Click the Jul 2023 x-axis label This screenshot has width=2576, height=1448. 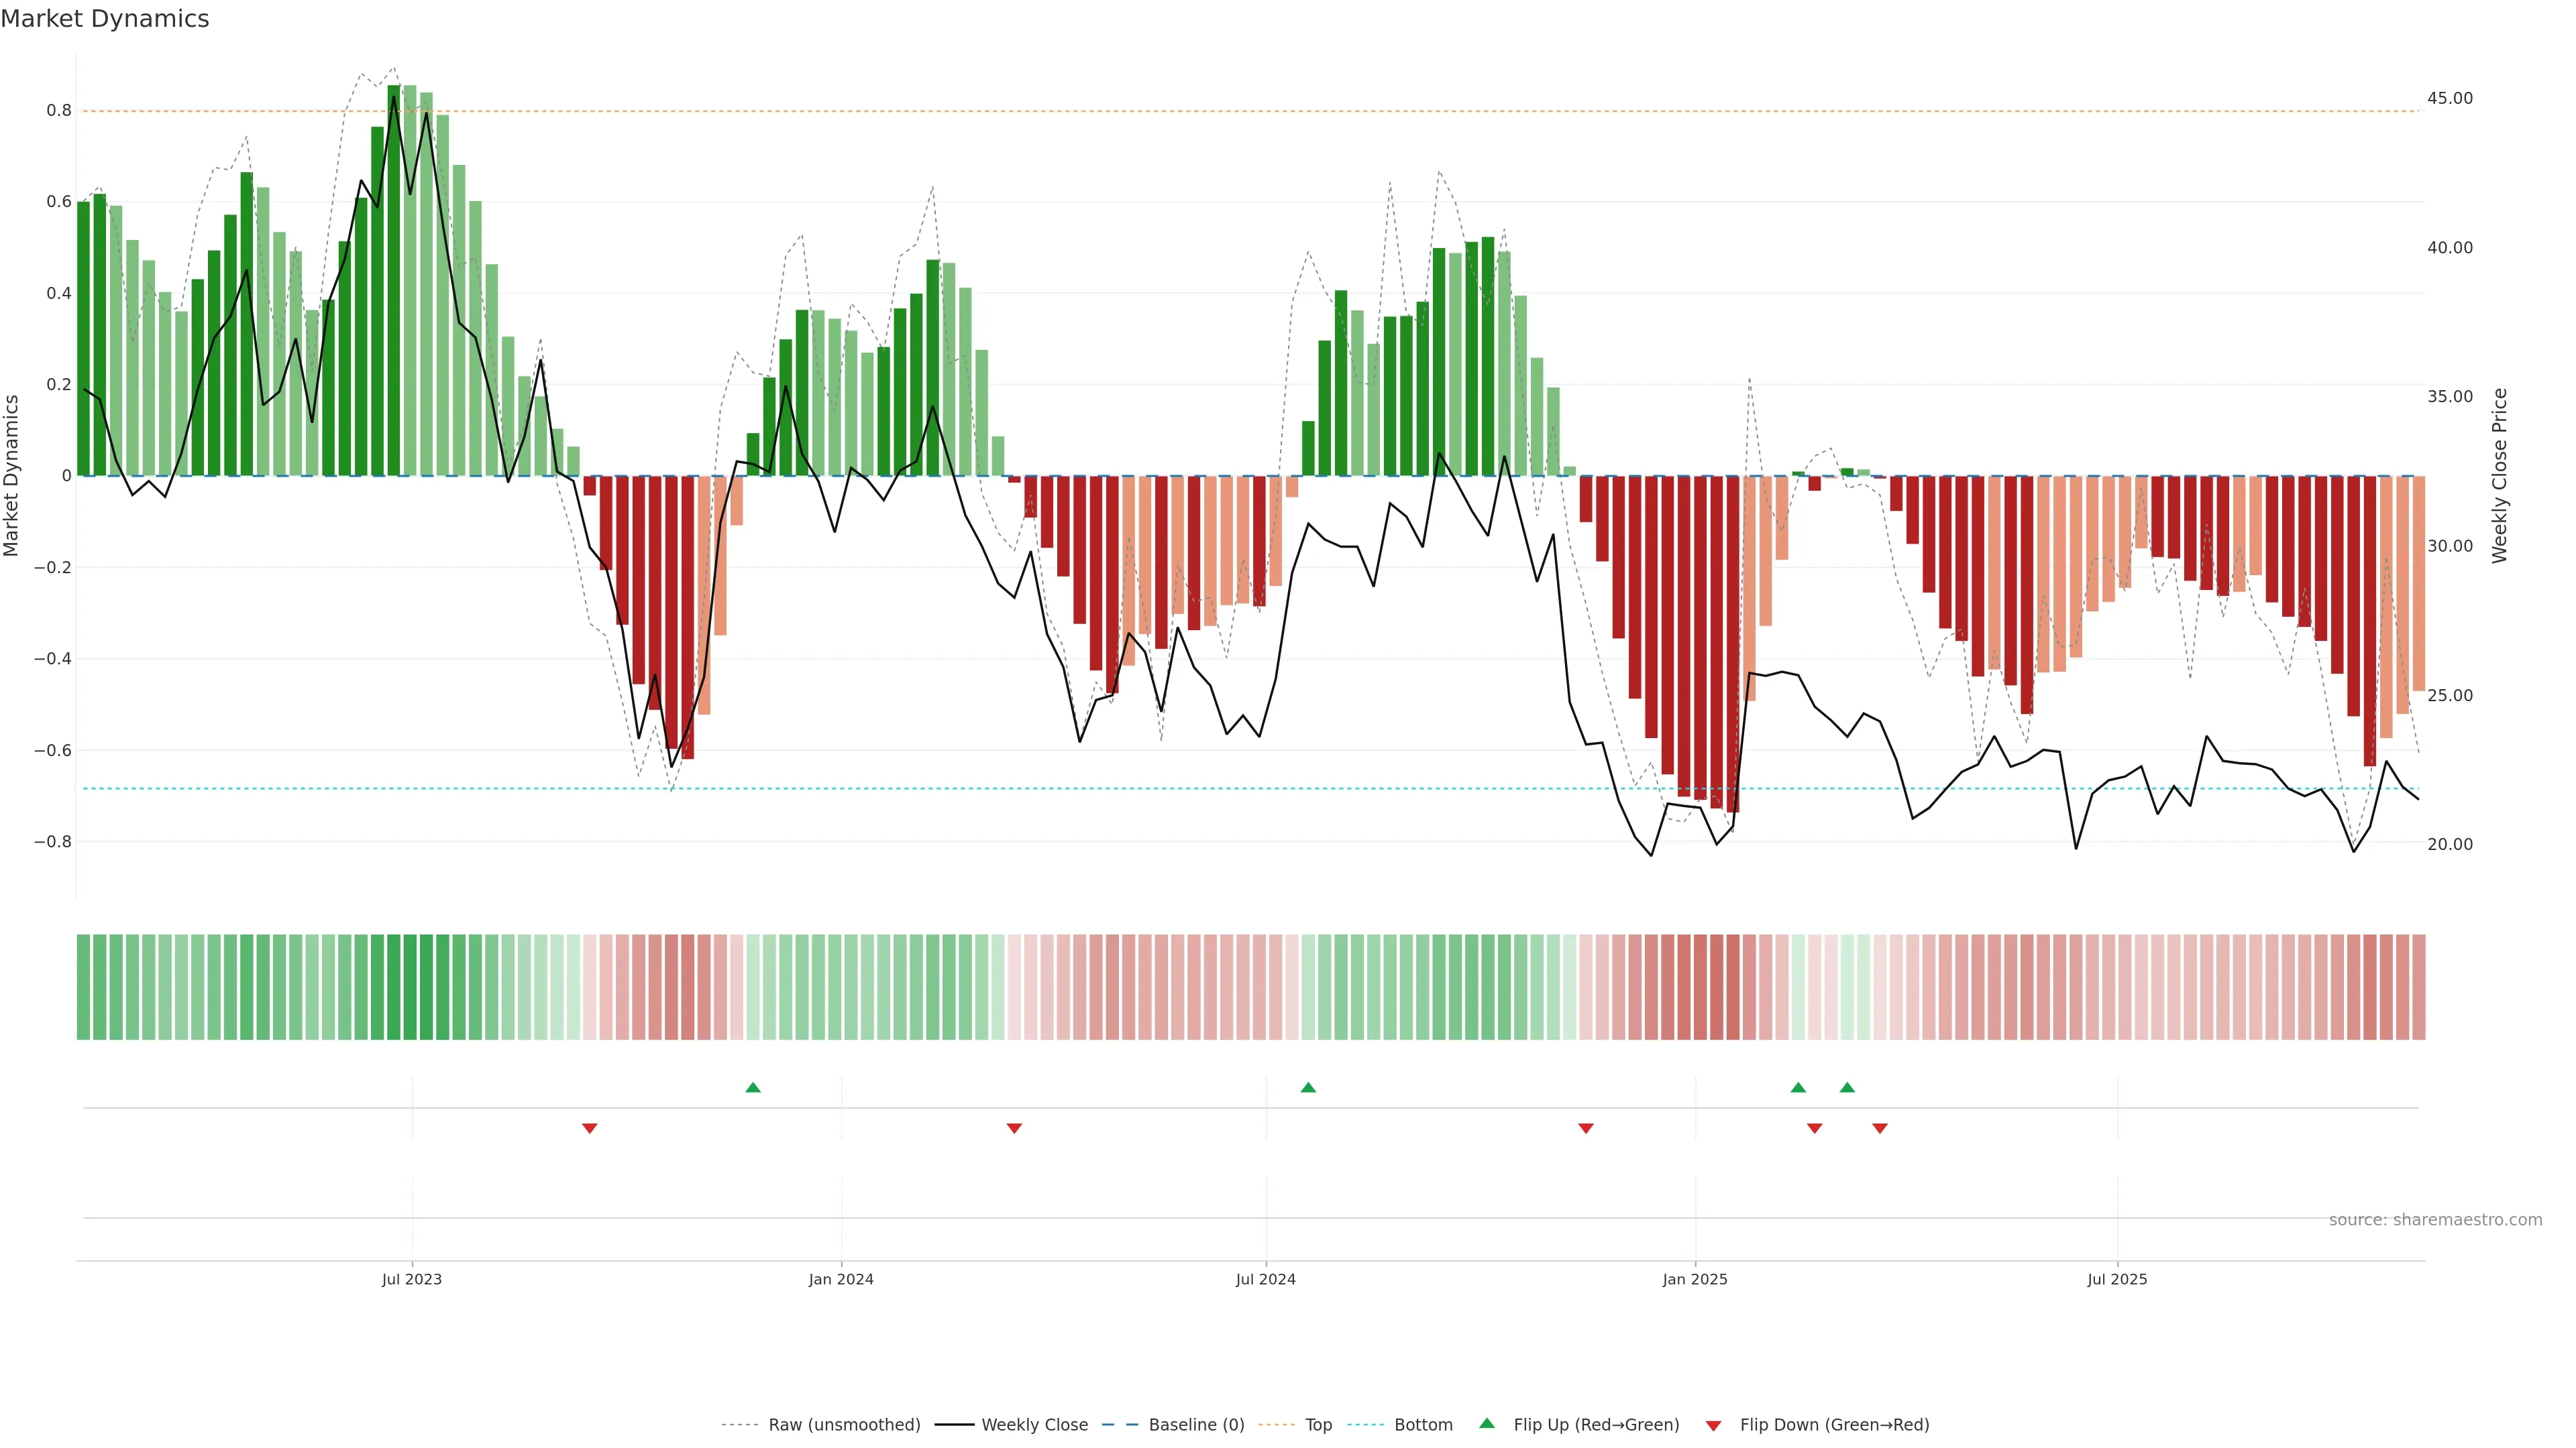tap(411, 1279)
